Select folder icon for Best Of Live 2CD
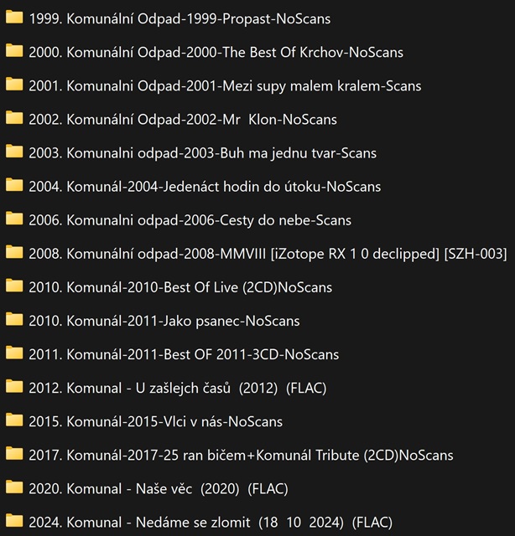This screenshot has height=536, width=515. [x=14, y=286]
